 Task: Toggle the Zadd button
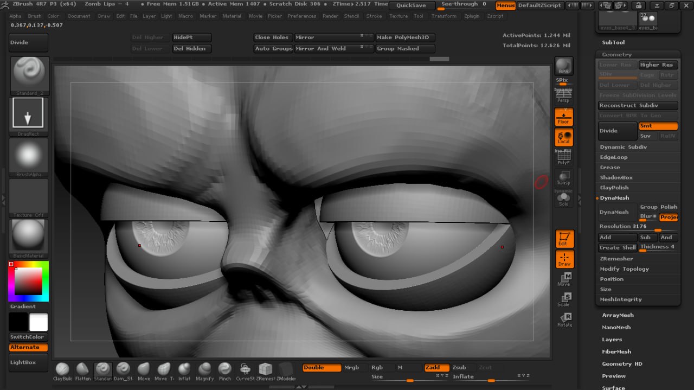click(x=436, y=368)
